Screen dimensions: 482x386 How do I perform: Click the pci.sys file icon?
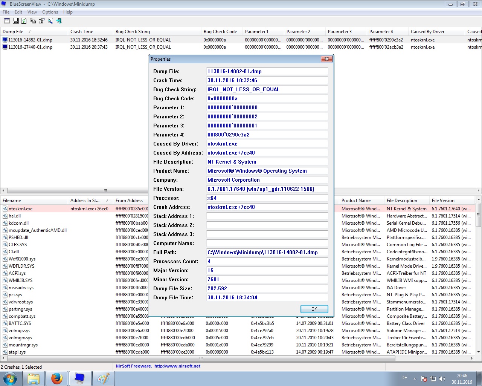point(5,295)
